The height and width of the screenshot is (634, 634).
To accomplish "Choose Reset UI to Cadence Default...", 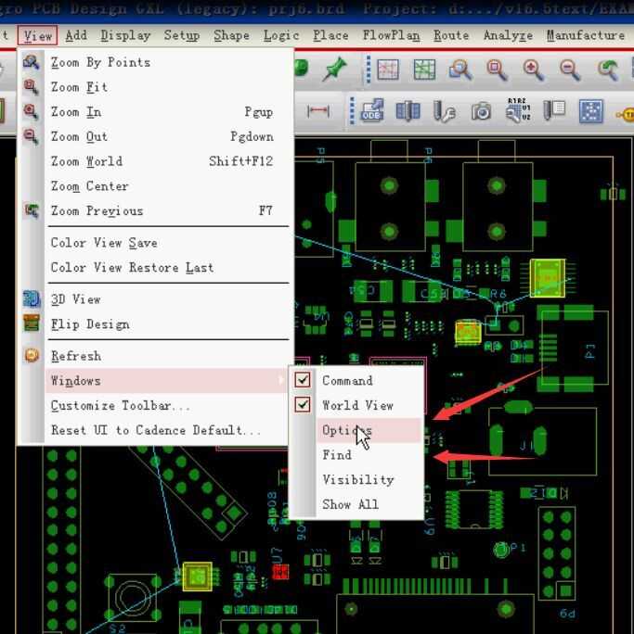I will pos(166,430).
